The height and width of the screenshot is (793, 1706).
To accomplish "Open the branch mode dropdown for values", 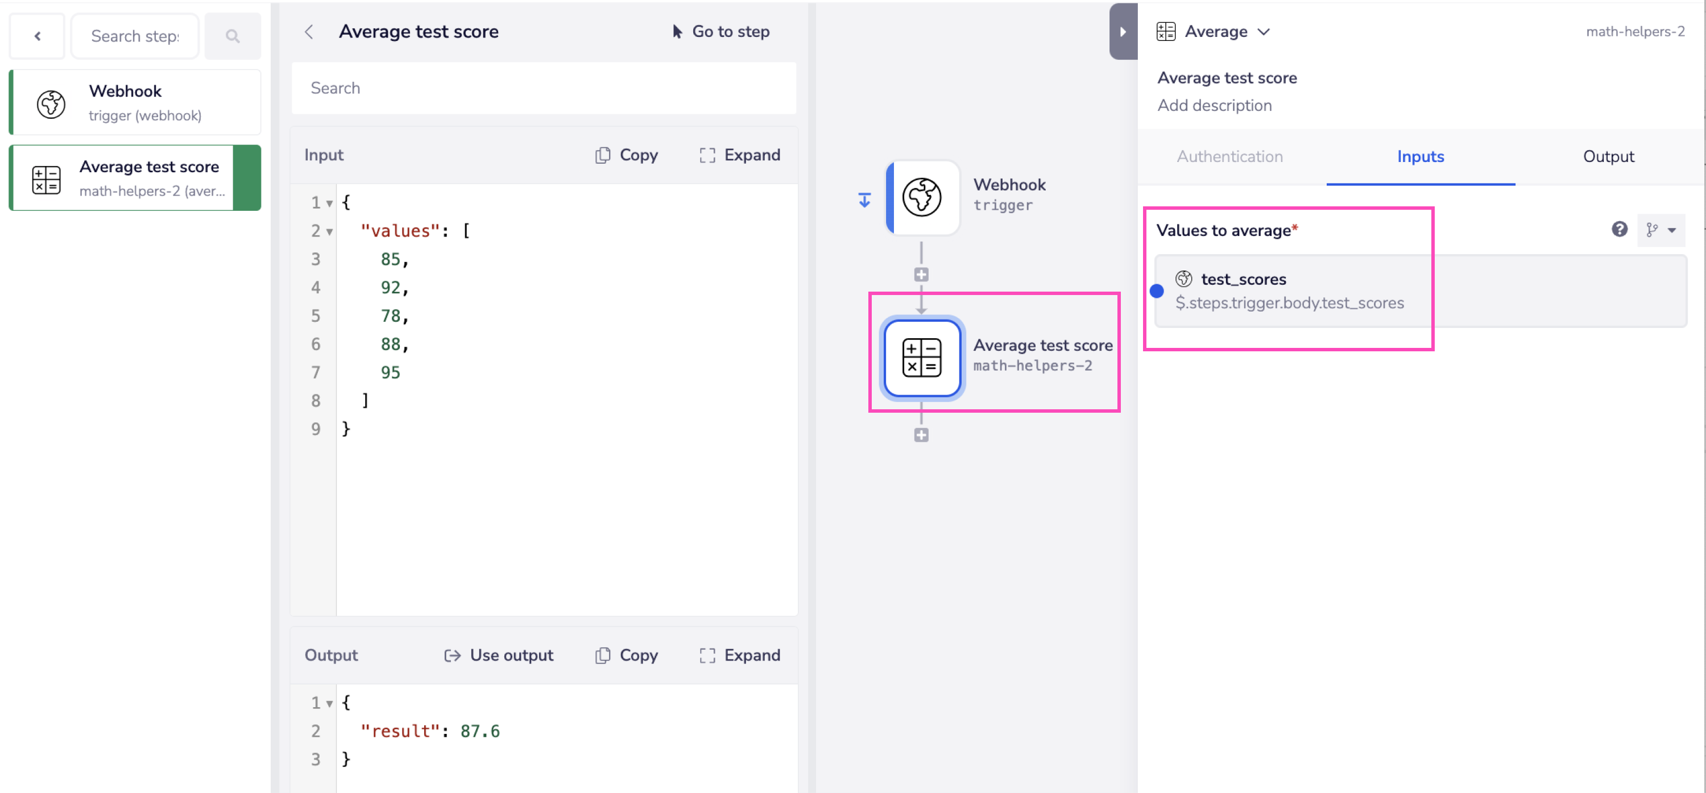I will pos(1662,230).
